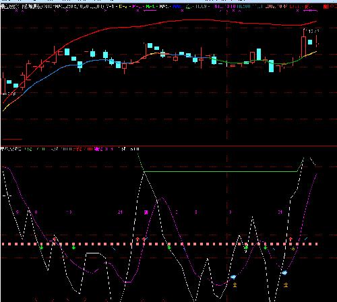Click the rightmost red up-arrow buy signal

click(x=290, y=239)
